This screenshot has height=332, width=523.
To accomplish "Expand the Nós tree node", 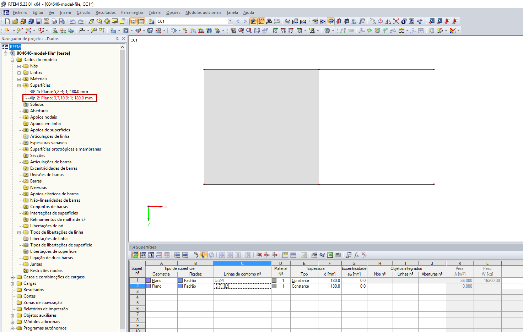I will pyautogui.click(x=19, y=66).
